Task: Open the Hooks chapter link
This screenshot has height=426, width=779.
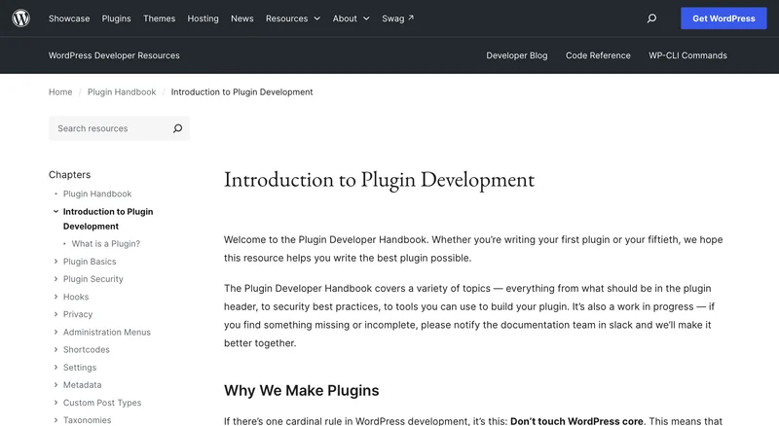Action: (76, 297)
